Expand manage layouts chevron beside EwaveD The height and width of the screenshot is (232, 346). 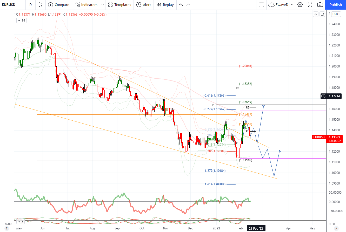(x=292, y=5)
